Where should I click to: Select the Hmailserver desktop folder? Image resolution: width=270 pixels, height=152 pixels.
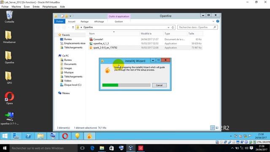pyautogui.click(x=9, y=37)
